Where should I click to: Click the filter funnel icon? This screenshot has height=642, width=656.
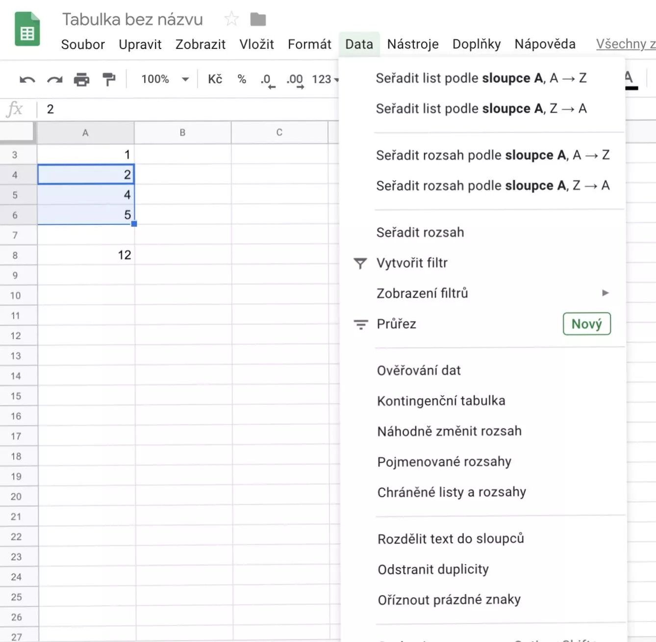[x=360, y=263]
